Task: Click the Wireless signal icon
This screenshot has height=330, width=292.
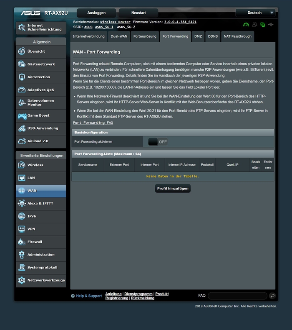Action: pos(22,165)
